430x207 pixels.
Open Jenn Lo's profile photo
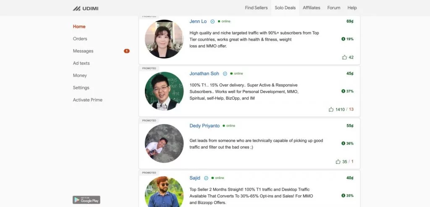click(x=164, y=39)
